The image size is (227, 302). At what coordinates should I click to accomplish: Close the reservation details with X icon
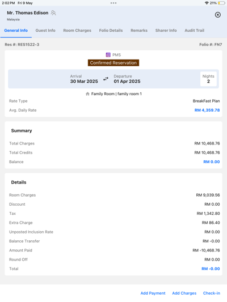point(218,15)
